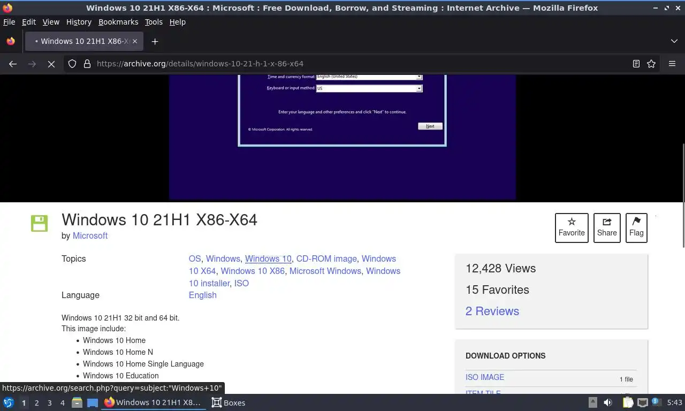Click the notification tray icon
Screen dimensions: 685x411
(656, 402)
